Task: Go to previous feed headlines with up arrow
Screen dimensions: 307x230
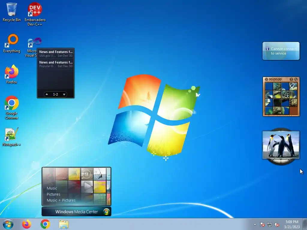Action: coord(47,94)
